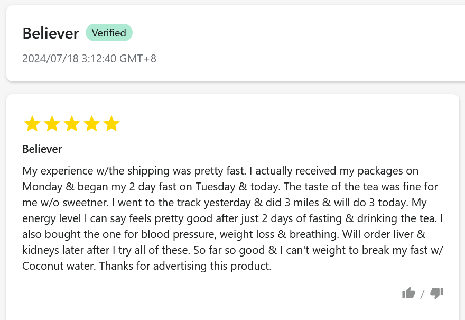Select the second gold star

pos(52,124)
